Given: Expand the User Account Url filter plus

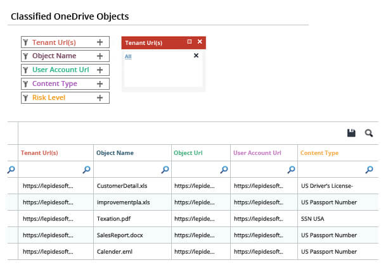Looking at the screenshot, I should click(x=100, y=70).
